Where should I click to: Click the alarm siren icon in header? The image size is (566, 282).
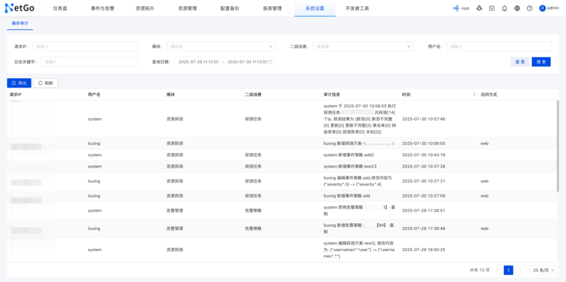pos(479,8)
